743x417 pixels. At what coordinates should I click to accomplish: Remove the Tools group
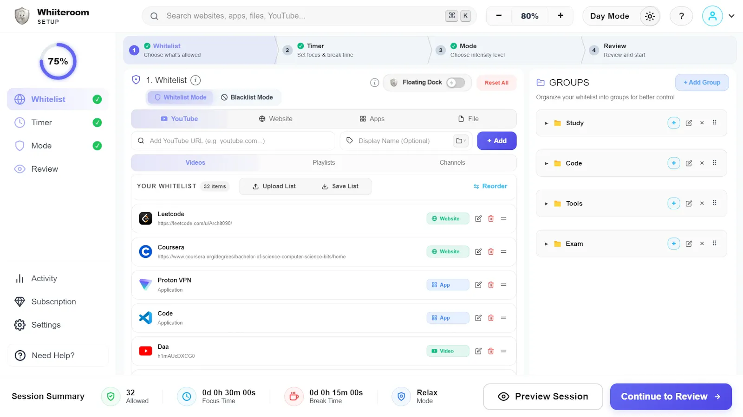pos(702,203)
